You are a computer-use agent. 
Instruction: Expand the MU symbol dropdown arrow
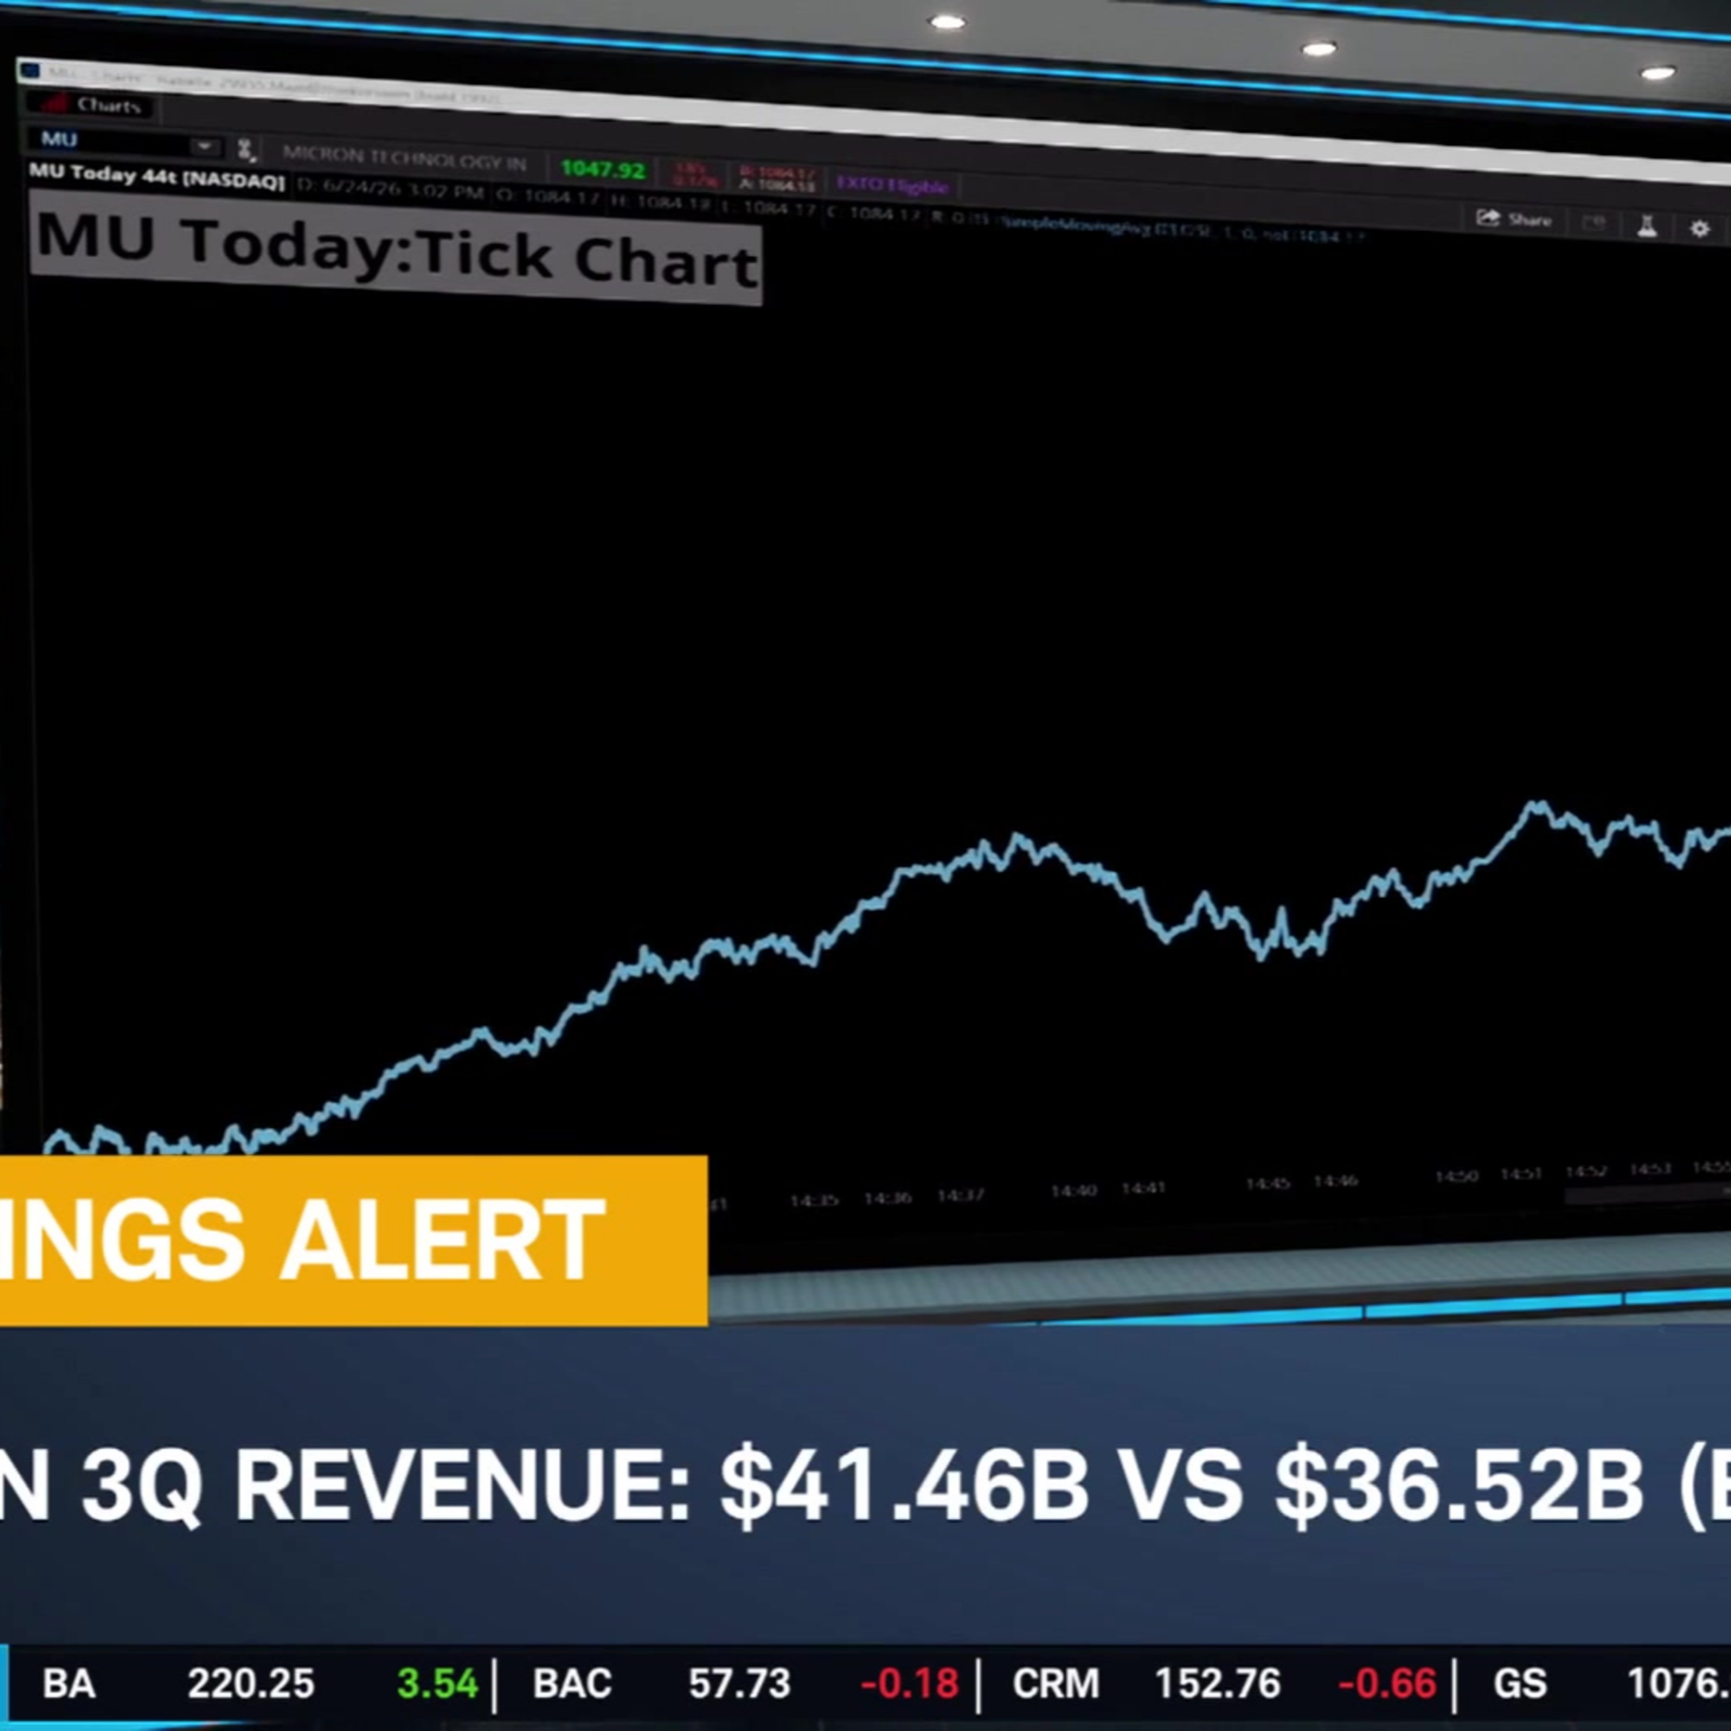tap(204, 145)
